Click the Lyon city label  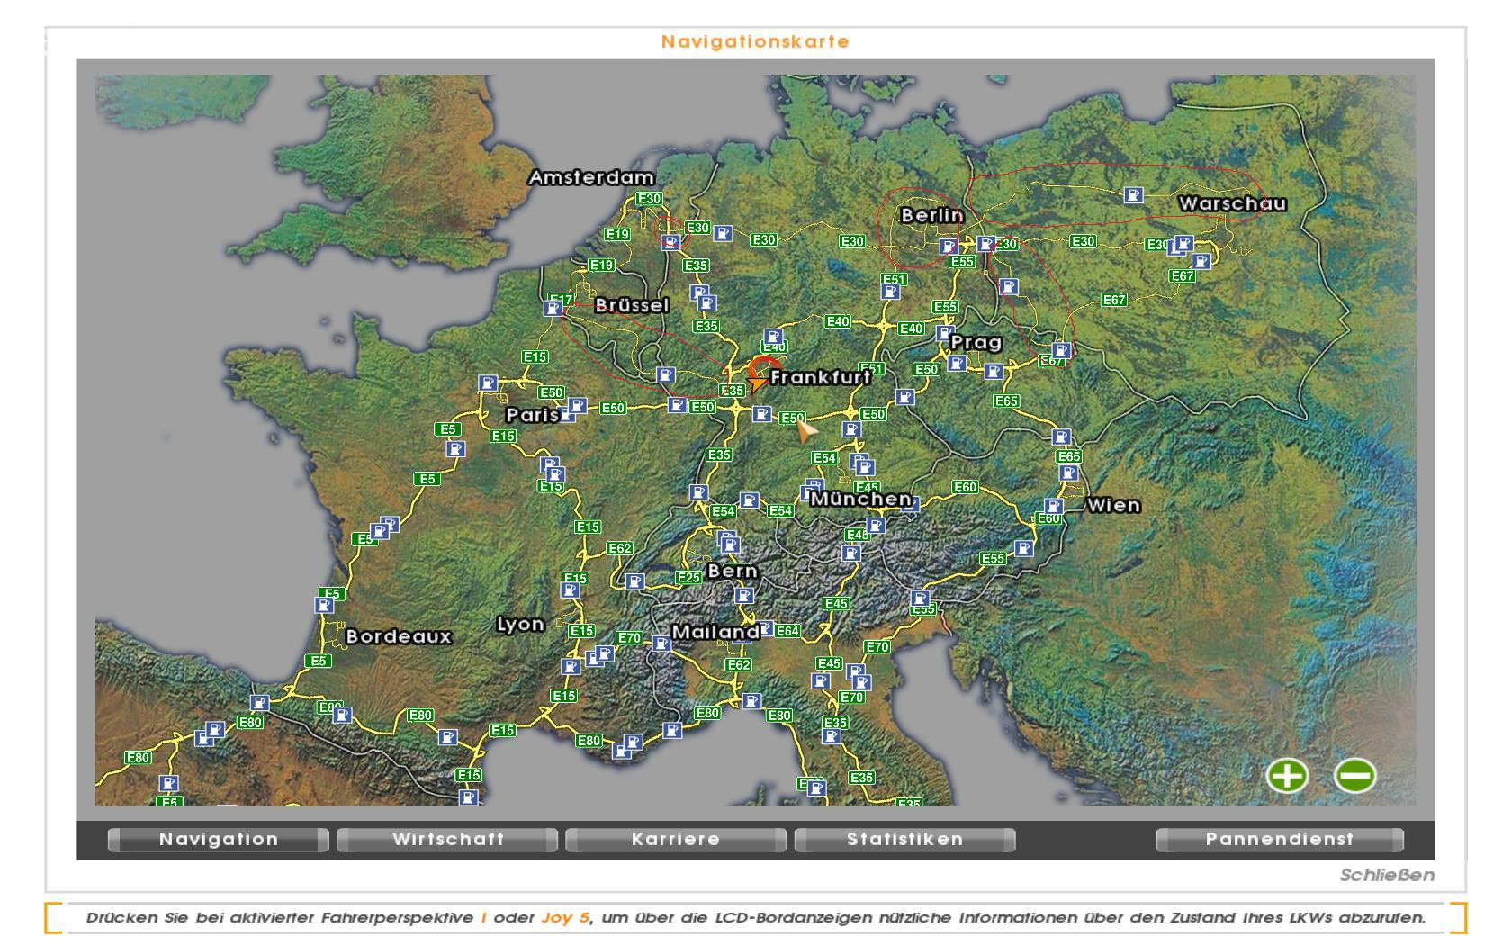pyautogui.click(x=520, y=624)
